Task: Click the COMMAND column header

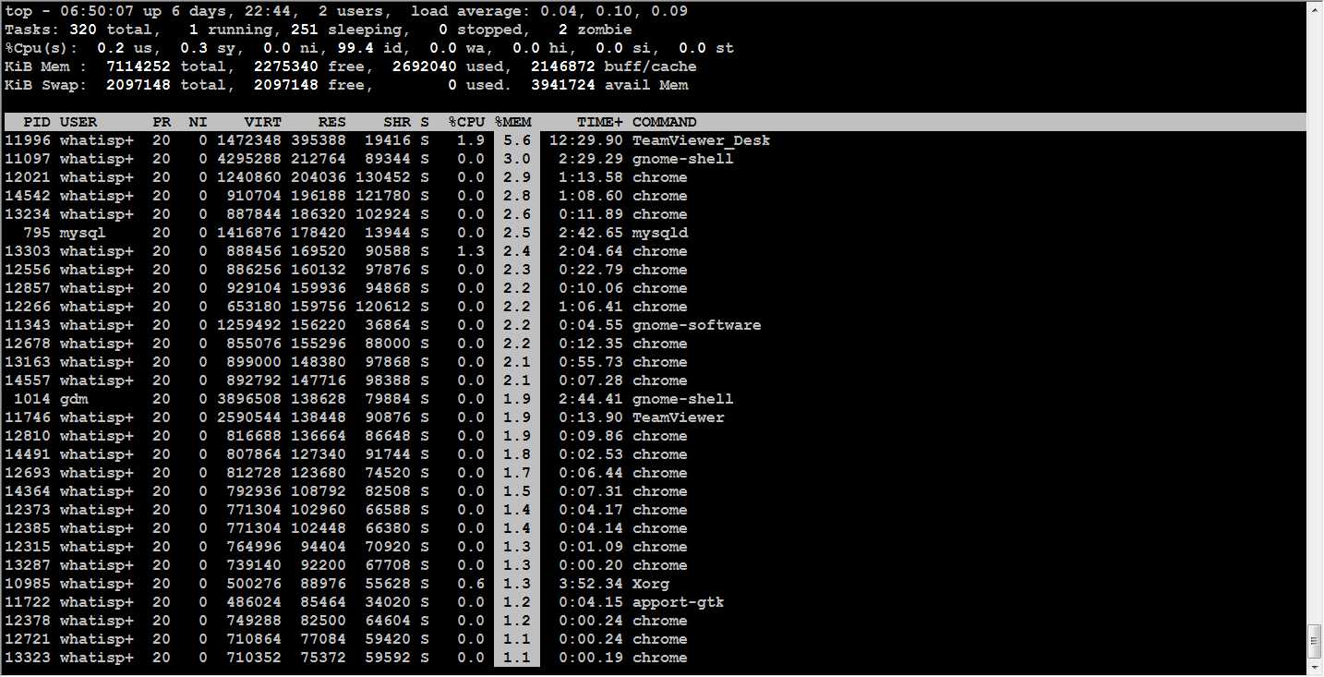Action: tap(665, 122)
